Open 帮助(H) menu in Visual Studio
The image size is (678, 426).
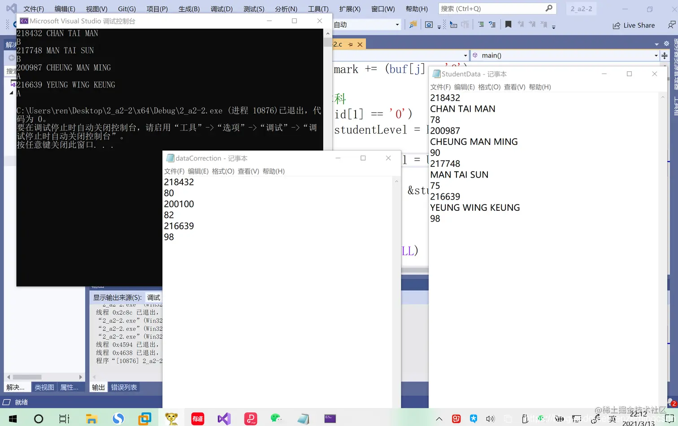[x=417, y=9]
